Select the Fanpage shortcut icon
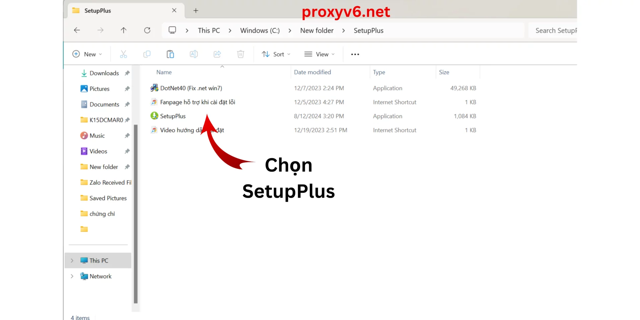Screen dimensions: 640x320 pyautogui.click(x=154, y=102)
